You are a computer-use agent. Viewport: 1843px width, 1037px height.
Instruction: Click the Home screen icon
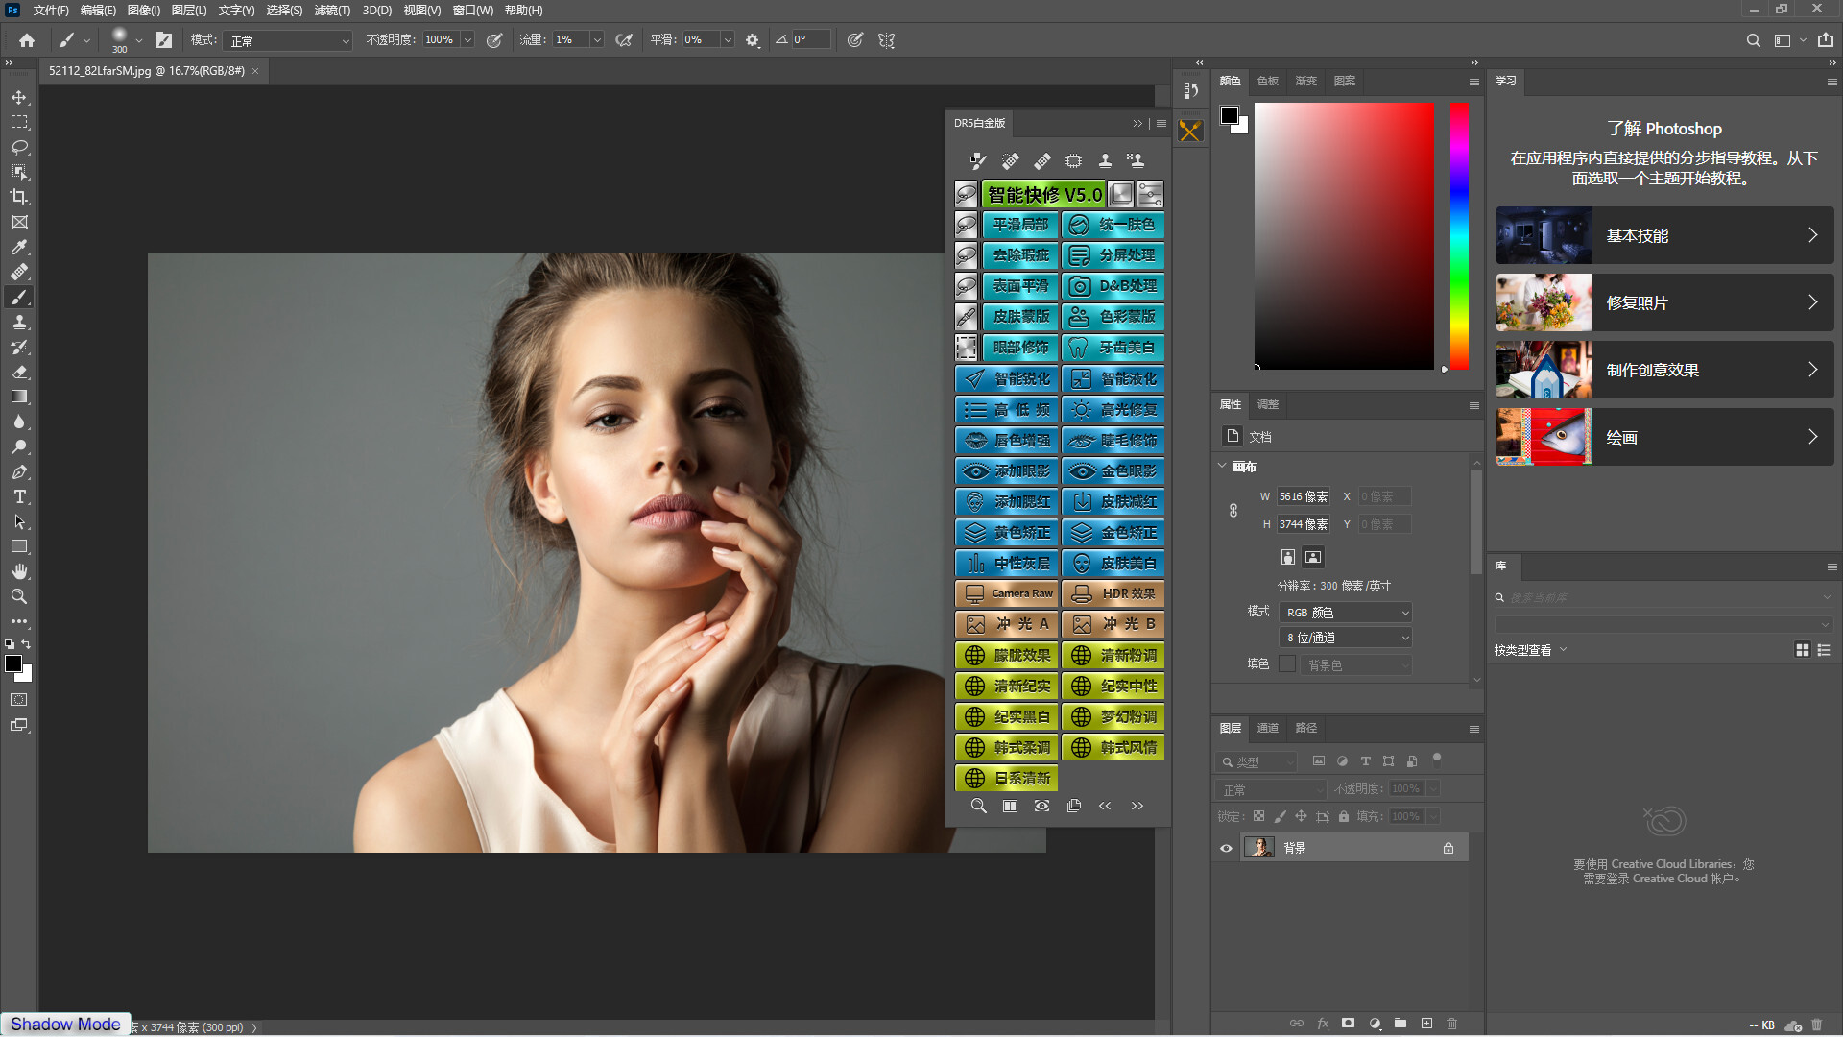click(26, 40)
